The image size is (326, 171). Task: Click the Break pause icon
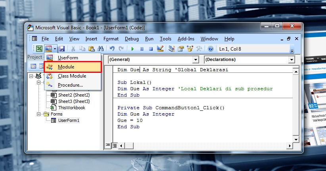click(x=142, y=49)
